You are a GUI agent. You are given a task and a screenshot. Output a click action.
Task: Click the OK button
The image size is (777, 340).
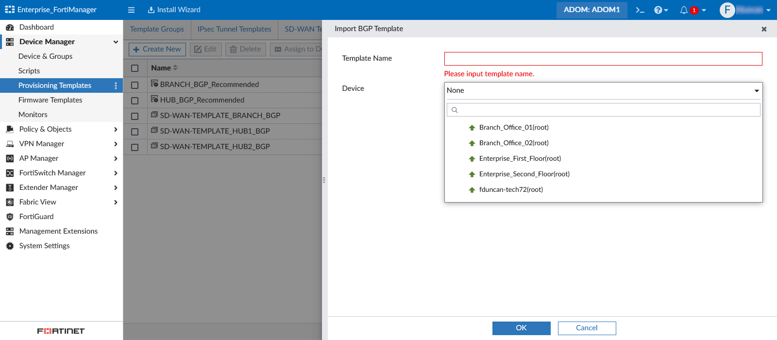tap(521, 328)
